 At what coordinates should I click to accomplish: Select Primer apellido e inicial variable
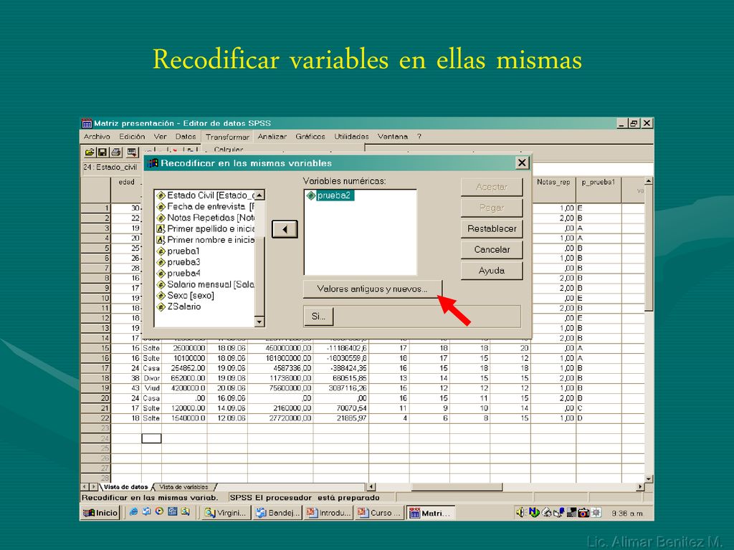[206, 228]
